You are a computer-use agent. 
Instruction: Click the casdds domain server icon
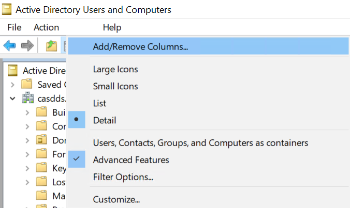(27, 98)
